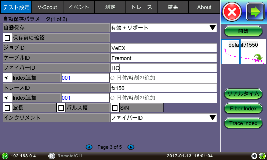Click the green wireless signal icon

pyautogui.click(x=262, y=156)
